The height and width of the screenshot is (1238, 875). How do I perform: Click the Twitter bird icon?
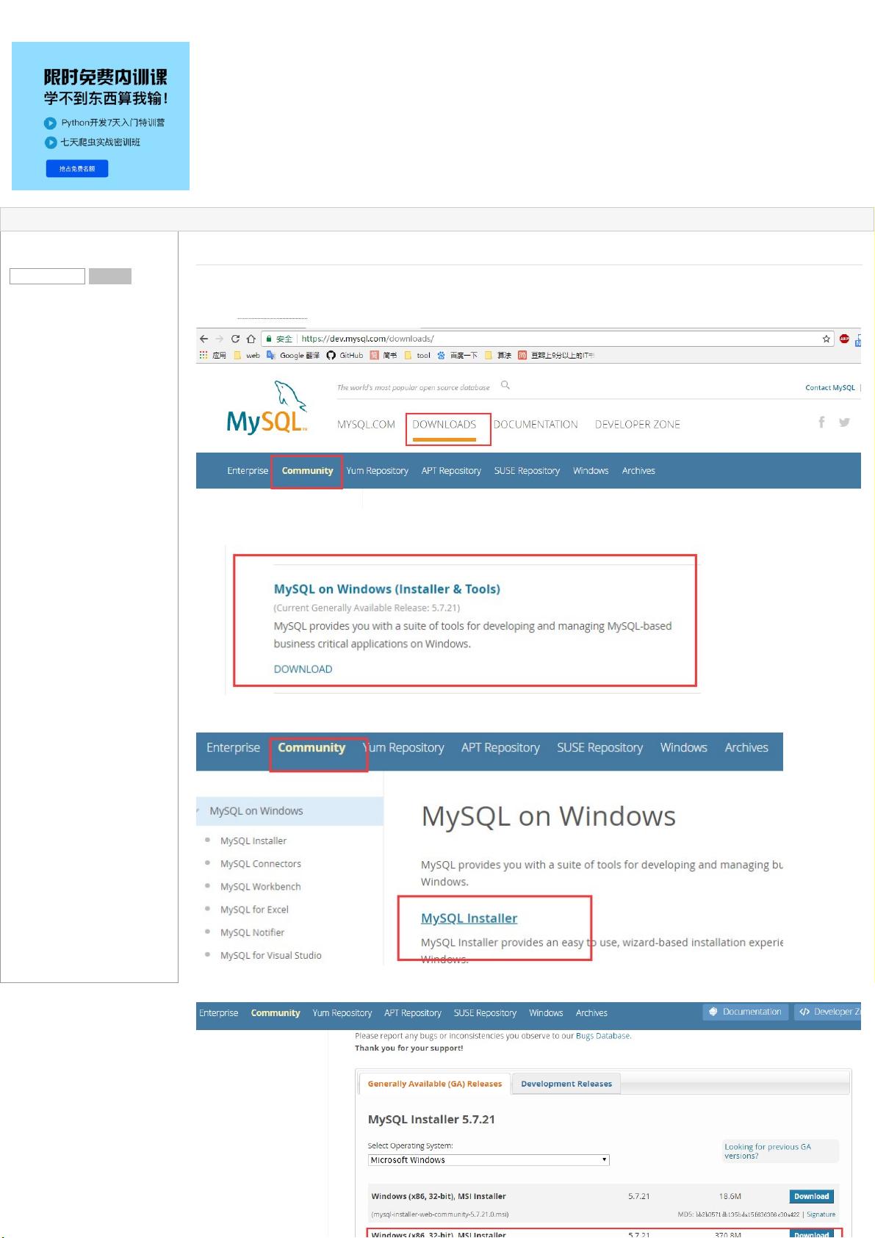pyautogui.click(x=844, y=422)
